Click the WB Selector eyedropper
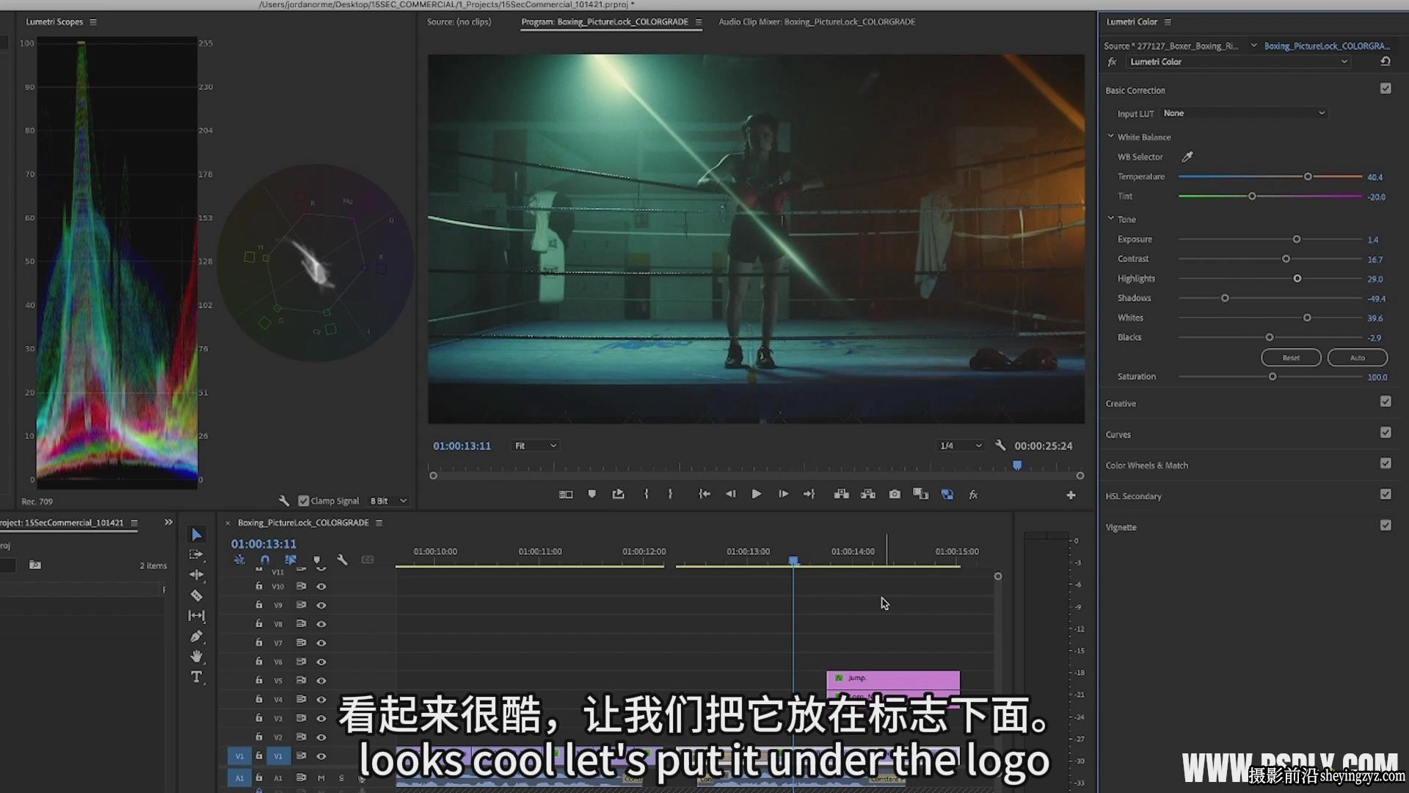 (x=1187, y=156)
